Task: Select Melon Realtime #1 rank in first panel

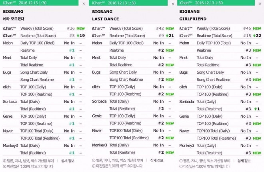Action: 72,50
